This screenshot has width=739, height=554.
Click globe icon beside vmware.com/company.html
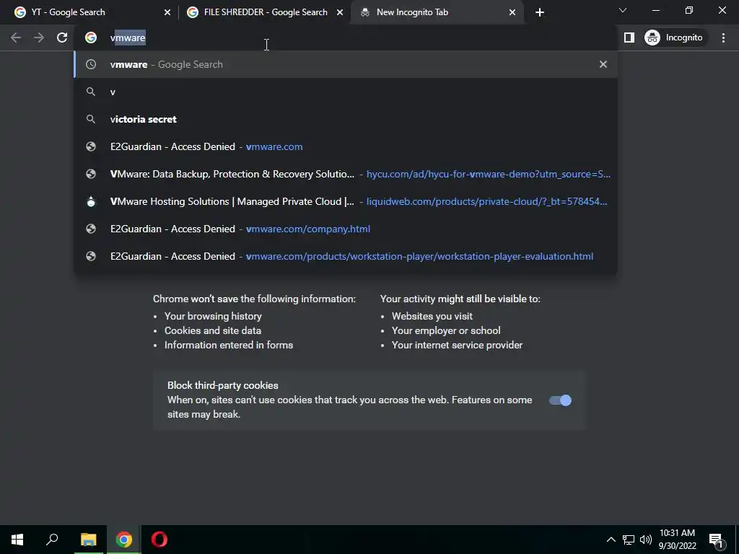pyautogui.click(x=91, y=229)
